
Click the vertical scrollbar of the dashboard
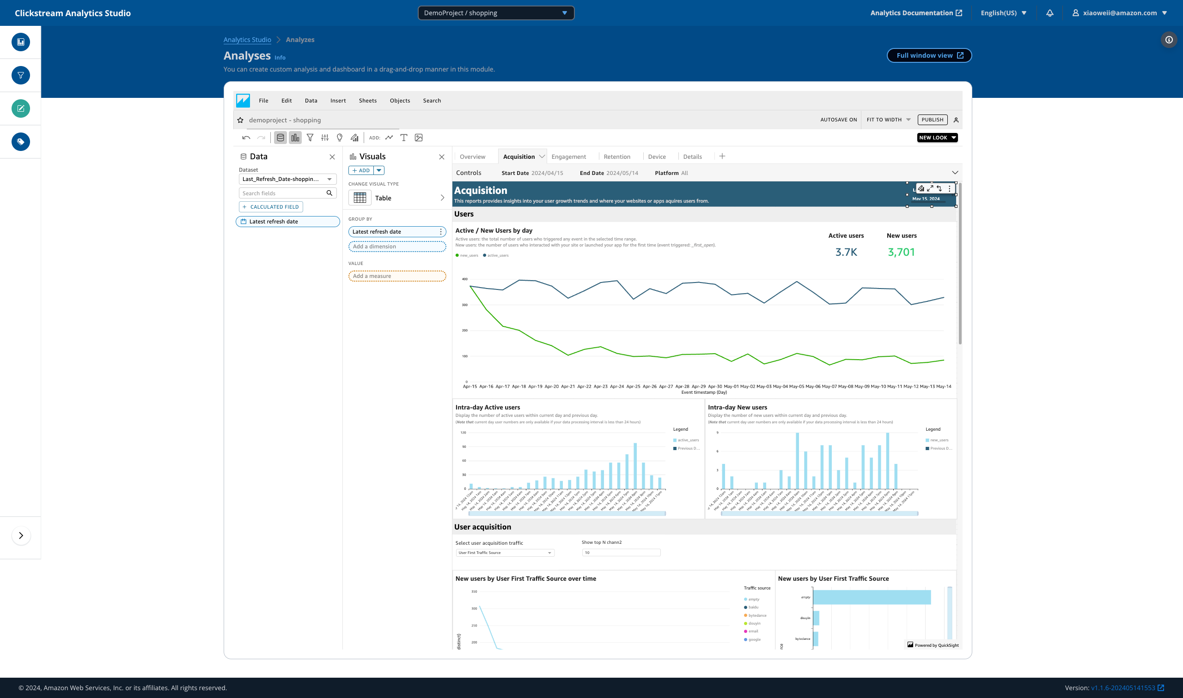960,264
